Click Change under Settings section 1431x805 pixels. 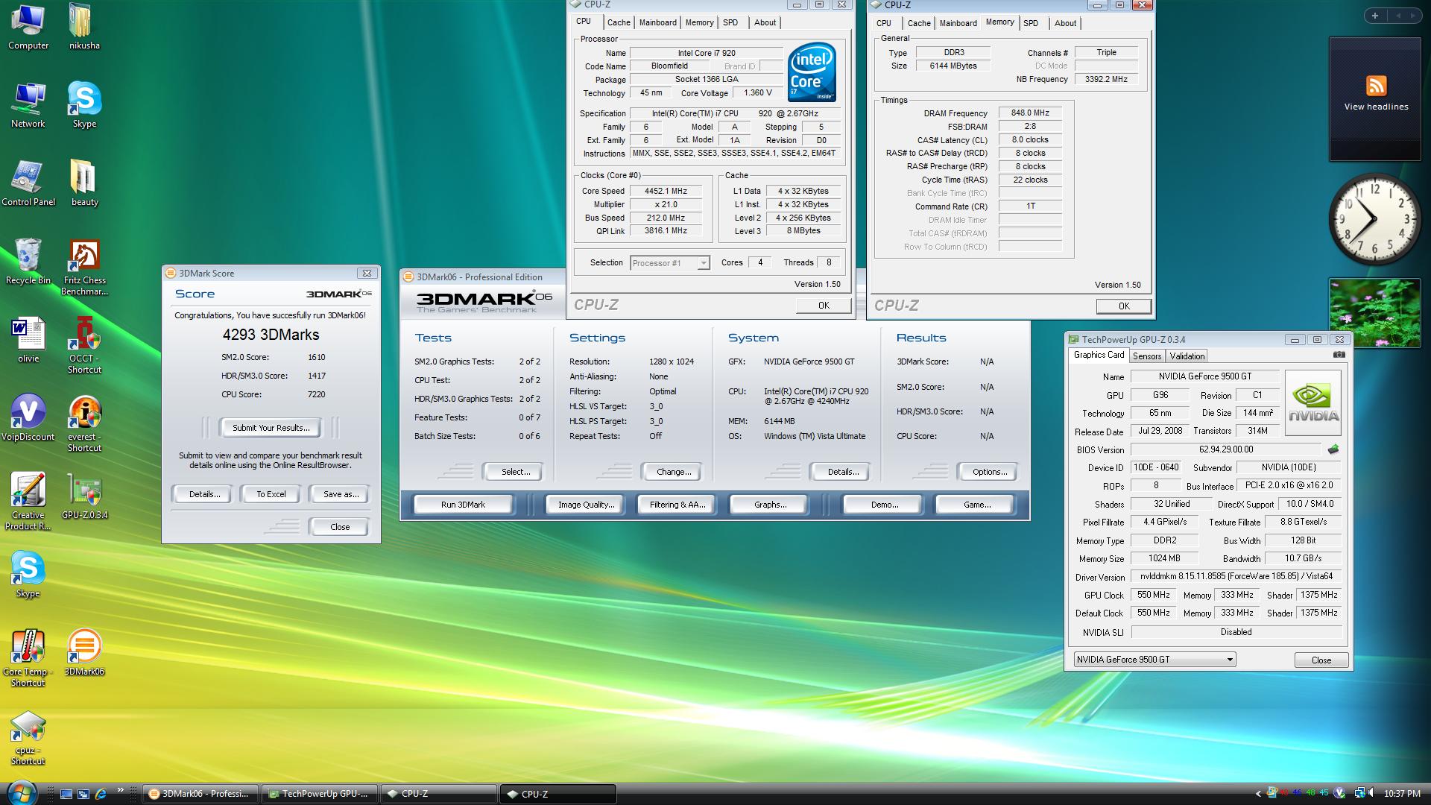pyautogui.click(x=674, y=472)
